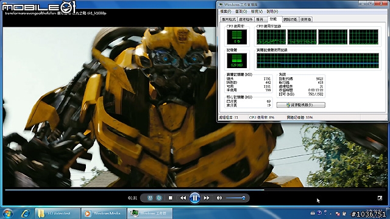The height and width of the screenshot is (219, 390).
Task: Click the network icon in the system tray
Action: (x=338, y=214)
